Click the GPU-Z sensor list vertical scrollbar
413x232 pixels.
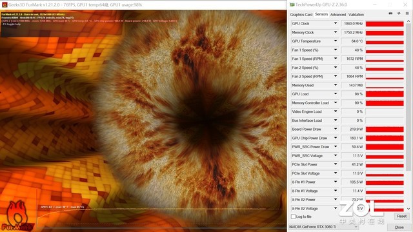(408, 97)
